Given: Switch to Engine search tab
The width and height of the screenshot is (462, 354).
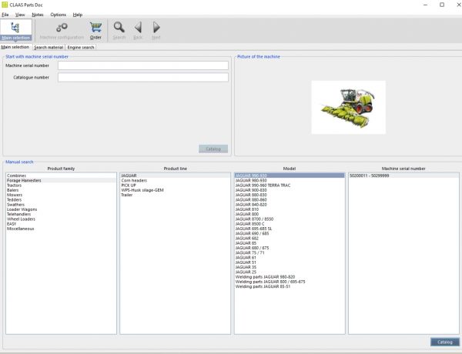Looking at the screenshot, I should click(81, 48).
